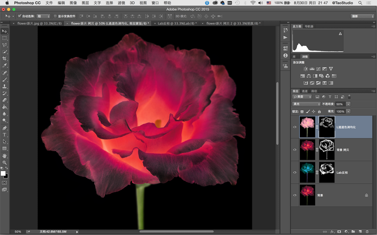
Task: Open the 图层 menu
Action: click(x=85, y=3)
